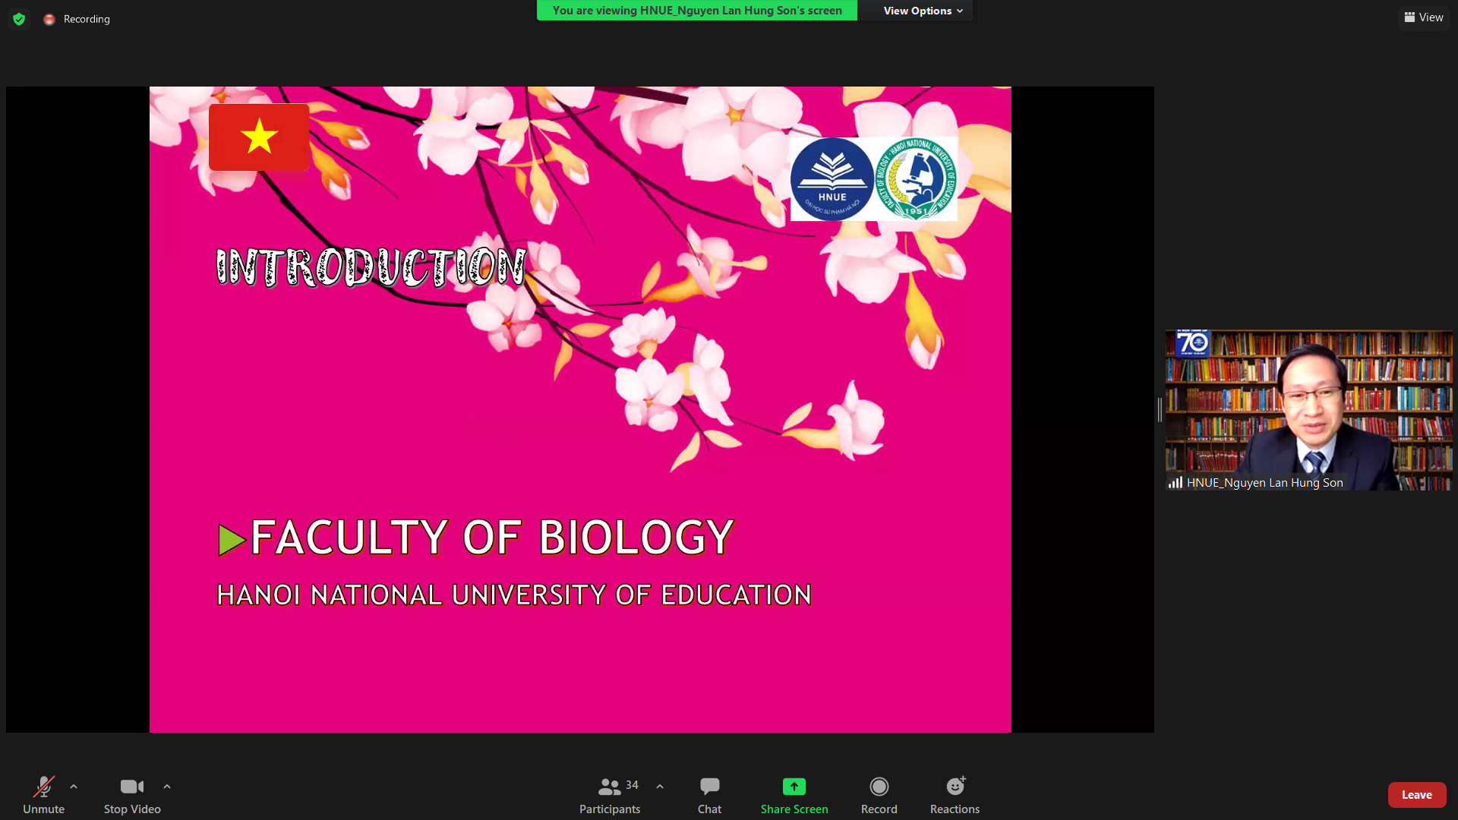The height and width of the screenshot is (820, 1458).
Task: Click the divider handle beside the video panel
Action: [x=1160, y=410]
